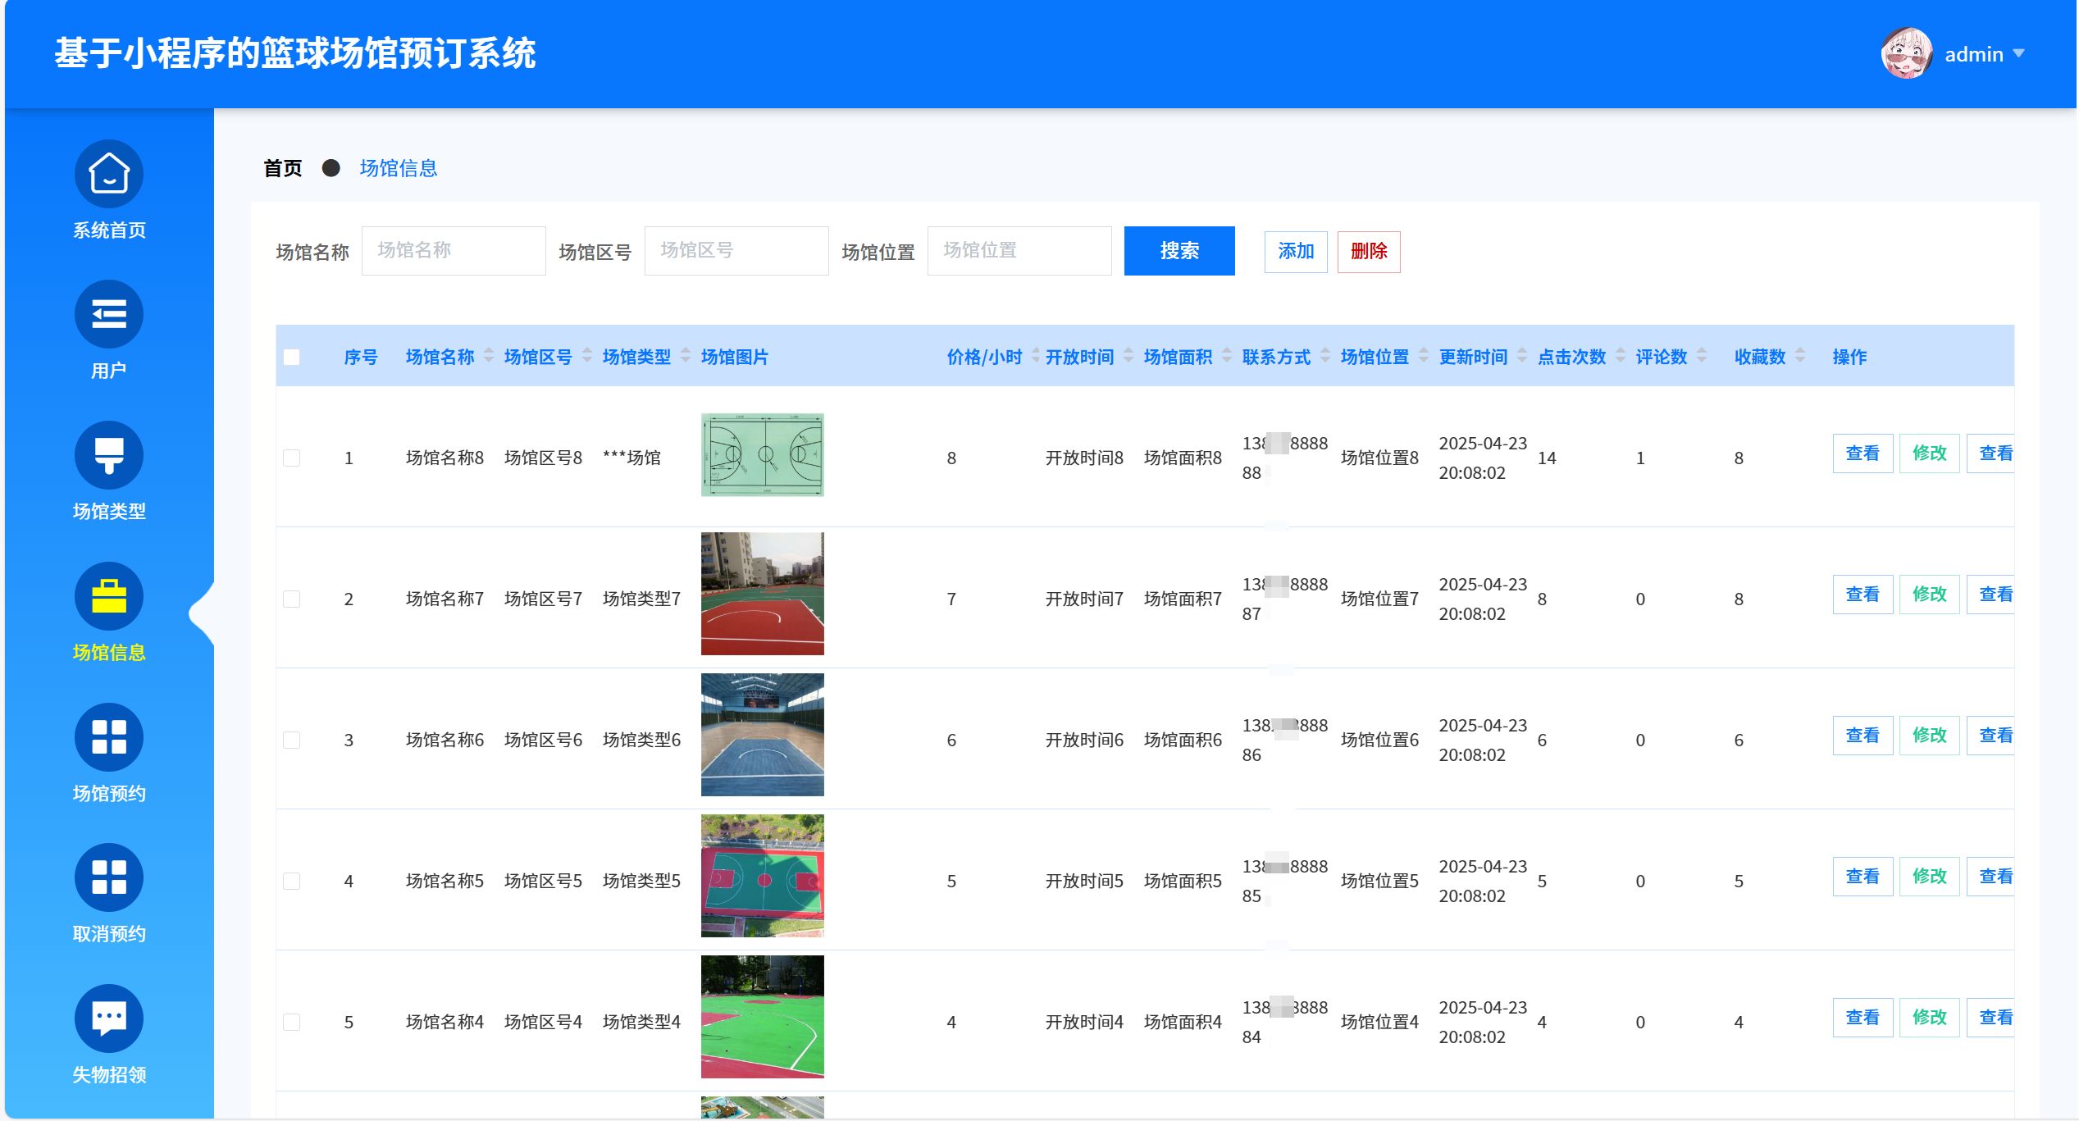Open the 取消预约 grid icon
This screenshot has width=2079, height=1121.
[109, 877]
